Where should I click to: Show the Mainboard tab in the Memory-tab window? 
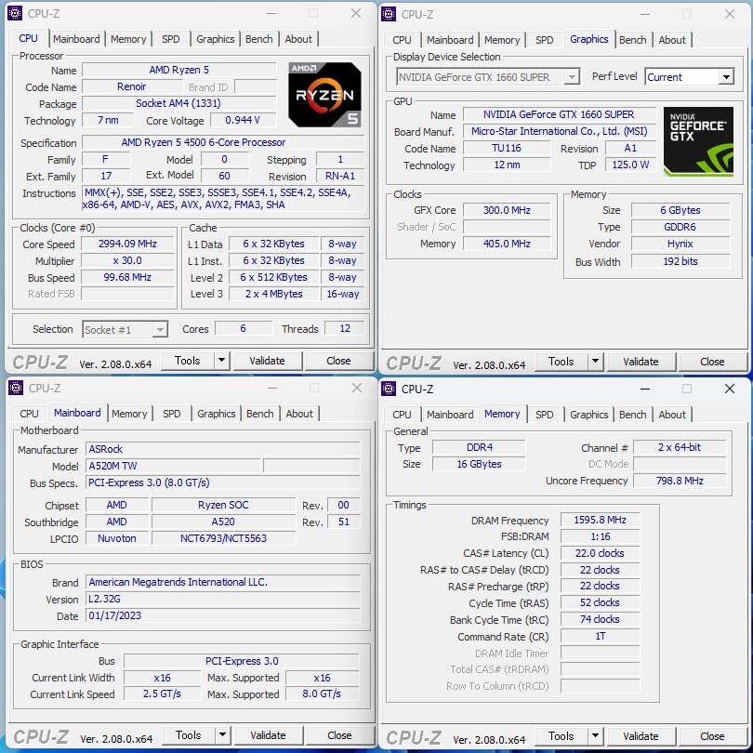(x=450, y=415)
